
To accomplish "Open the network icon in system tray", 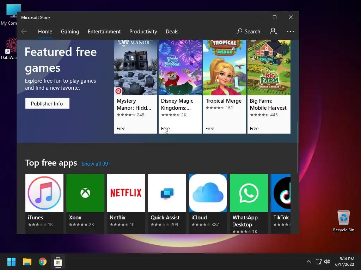I will tap(319, 262).
